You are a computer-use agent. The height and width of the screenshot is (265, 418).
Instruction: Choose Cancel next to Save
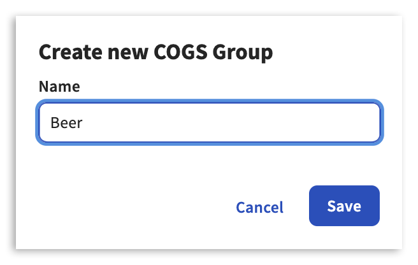(x=259, y=207)
